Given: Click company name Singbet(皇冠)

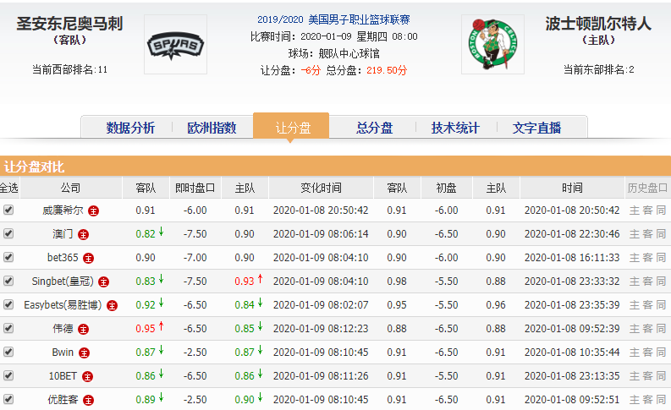Looking at the screenshot, I should 63,282.
